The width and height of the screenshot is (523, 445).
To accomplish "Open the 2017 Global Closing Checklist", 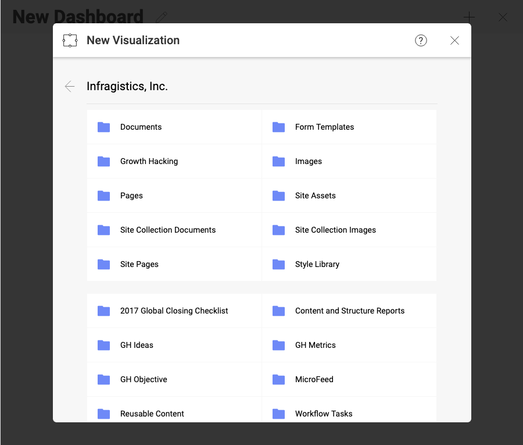I will click(174, 311).
